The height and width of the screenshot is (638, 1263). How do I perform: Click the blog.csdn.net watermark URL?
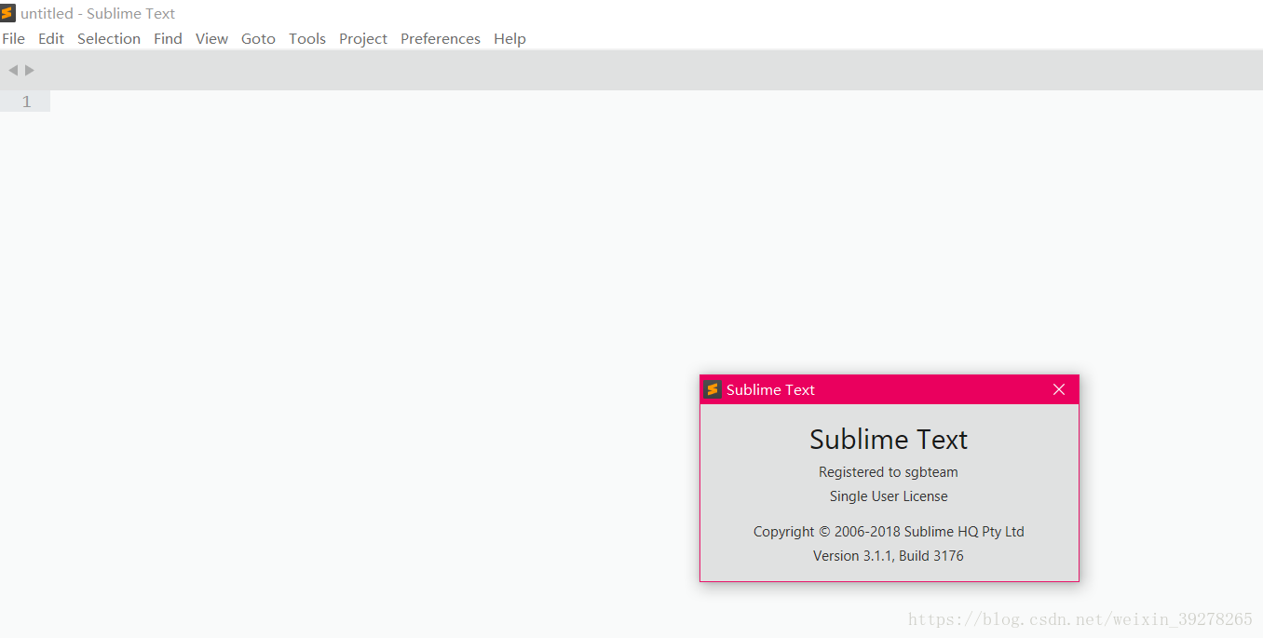point(1080,619)
